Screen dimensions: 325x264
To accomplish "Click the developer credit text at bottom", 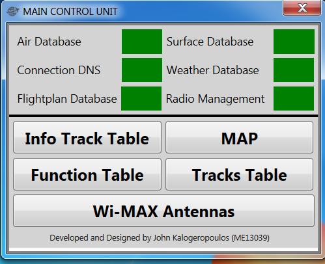I will pyautogui.click(x=160, y=238).
